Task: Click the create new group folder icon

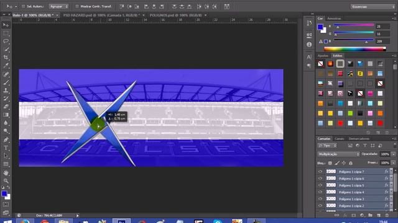Action: [371, 215]
